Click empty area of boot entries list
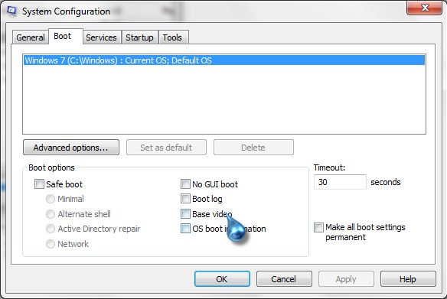 pos(224,99)
